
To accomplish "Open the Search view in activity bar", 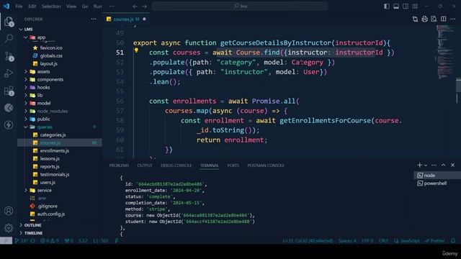I will coord(9,38).
